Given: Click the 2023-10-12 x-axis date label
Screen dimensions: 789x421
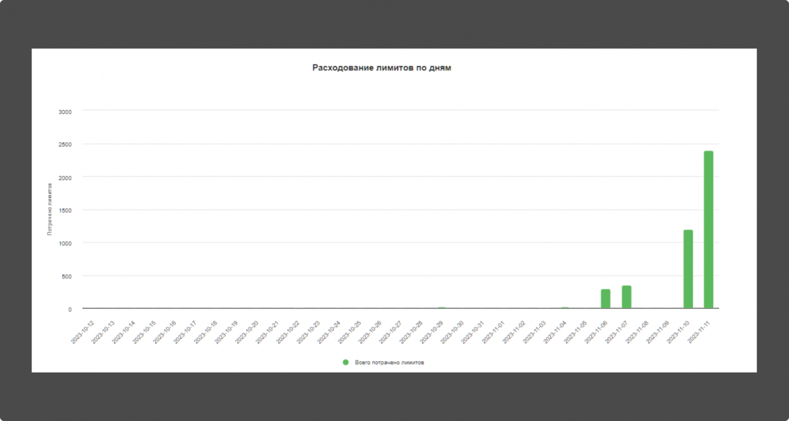Looking at the screenshot, I should [83, 332].
